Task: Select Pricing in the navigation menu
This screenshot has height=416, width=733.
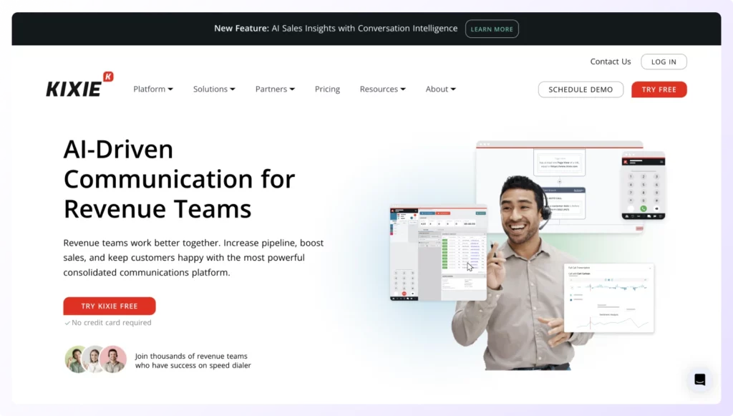Action: [x=327, y=89]
